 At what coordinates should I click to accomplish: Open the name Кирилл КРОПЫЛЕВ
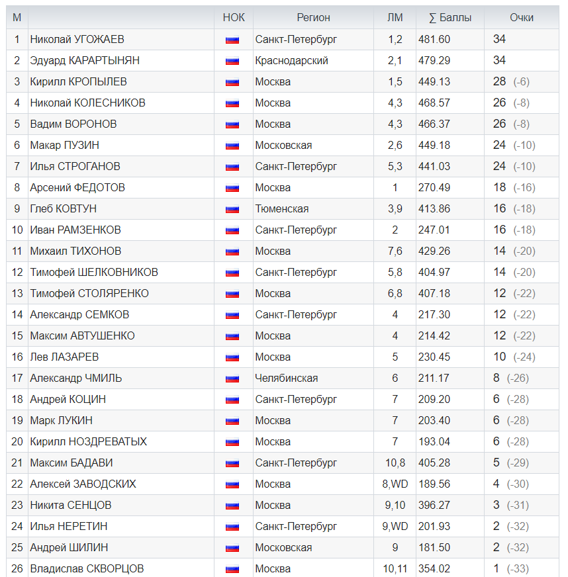pos(78,82)
